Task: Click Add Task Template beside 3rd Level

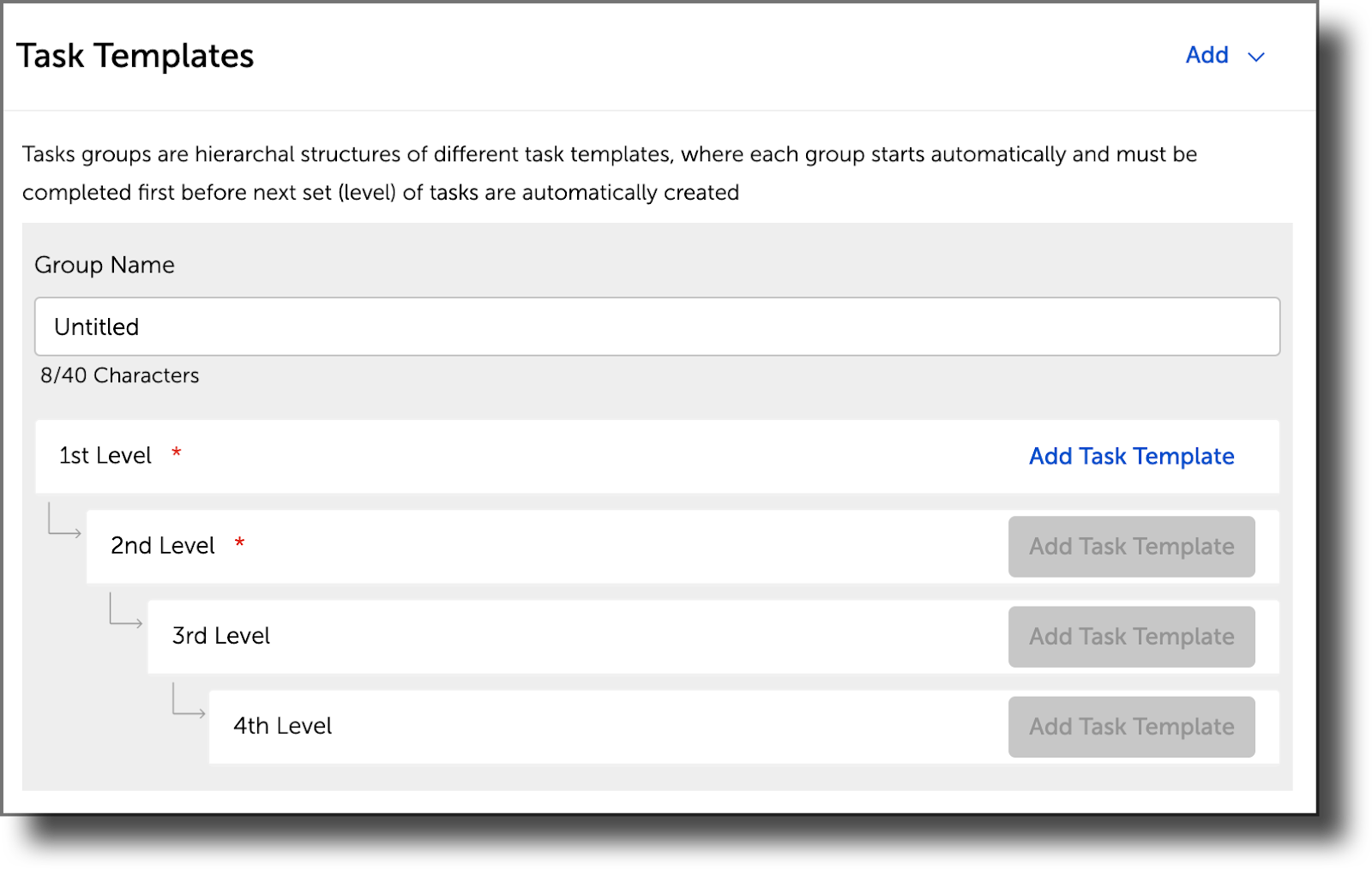Action: (1130, 637)
